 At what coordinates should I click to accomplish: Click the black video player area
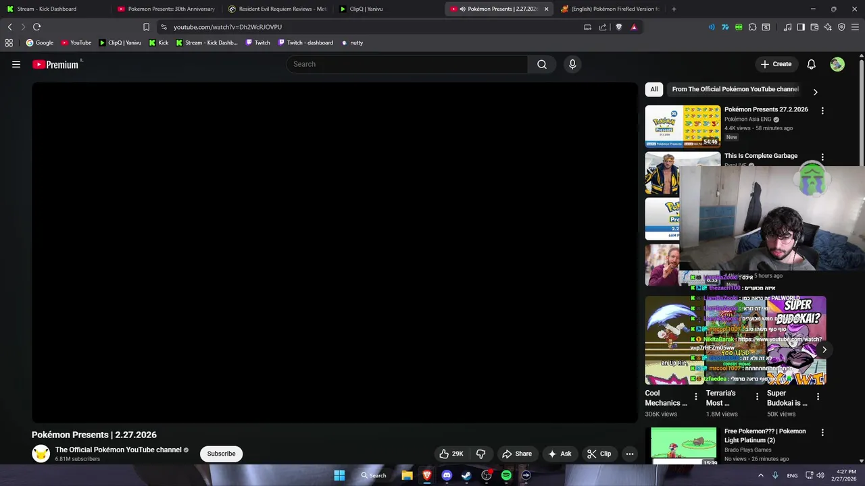[x=335, y=252]
